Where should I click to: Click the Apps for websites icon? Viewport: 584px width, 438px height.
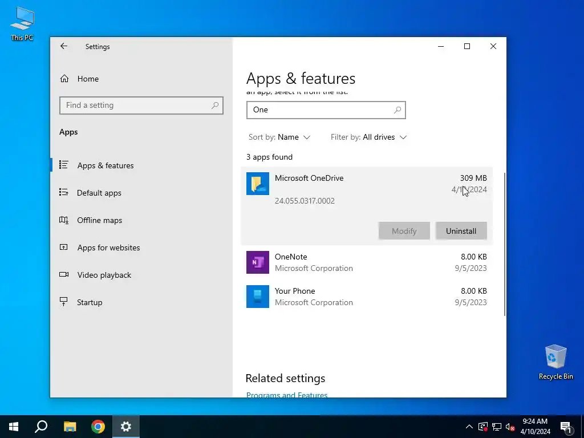[64, 247]
